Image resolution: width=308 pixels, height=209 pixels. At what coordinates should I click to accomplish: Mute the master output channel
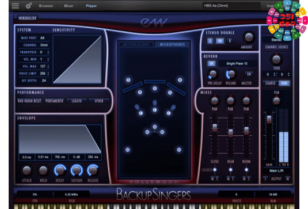coord(287,178)
